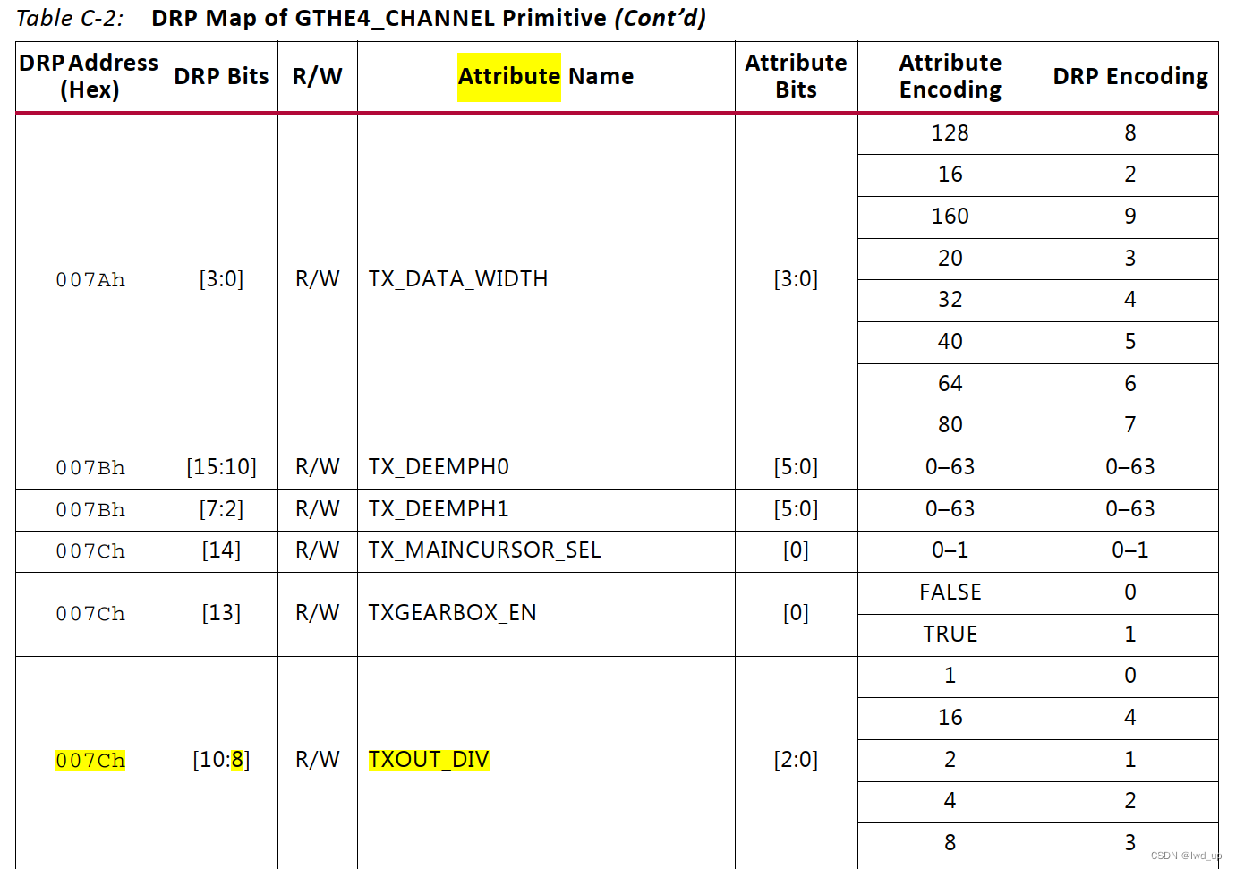Click the attribute encoding value 40
Viewport: 1236px width, 869px height.
tap(950, 342)
